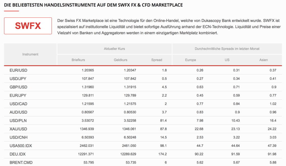Screen dimensions: 286x166
Task: Select the GBP/USD instrument row
Action: (x=143, y=87)
